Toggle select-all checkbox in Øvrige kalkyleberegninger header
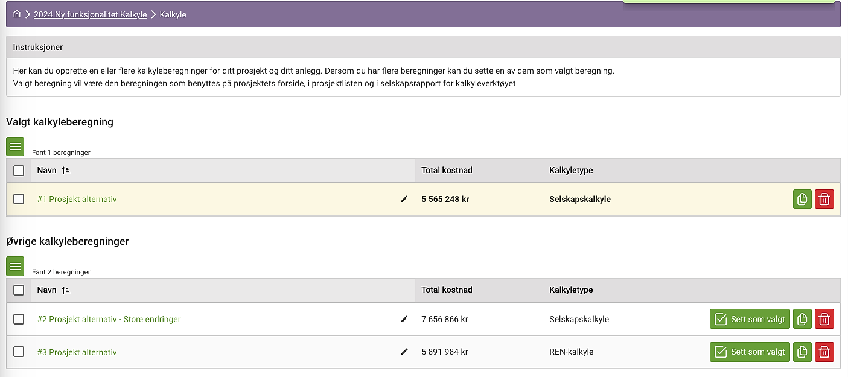 click(x=19, y=290)
